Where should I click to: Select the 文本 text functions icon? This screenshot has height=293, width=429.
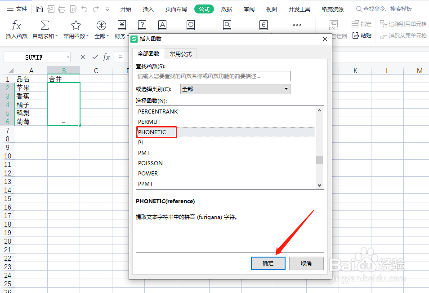[x=162, y=26]
